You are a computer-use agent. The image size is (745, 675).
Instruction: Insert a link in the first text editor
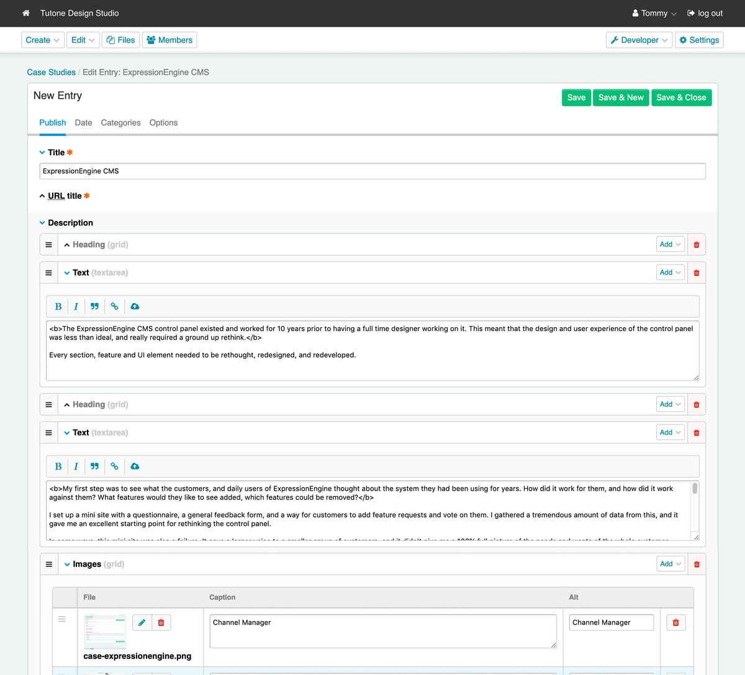[114, 306]
